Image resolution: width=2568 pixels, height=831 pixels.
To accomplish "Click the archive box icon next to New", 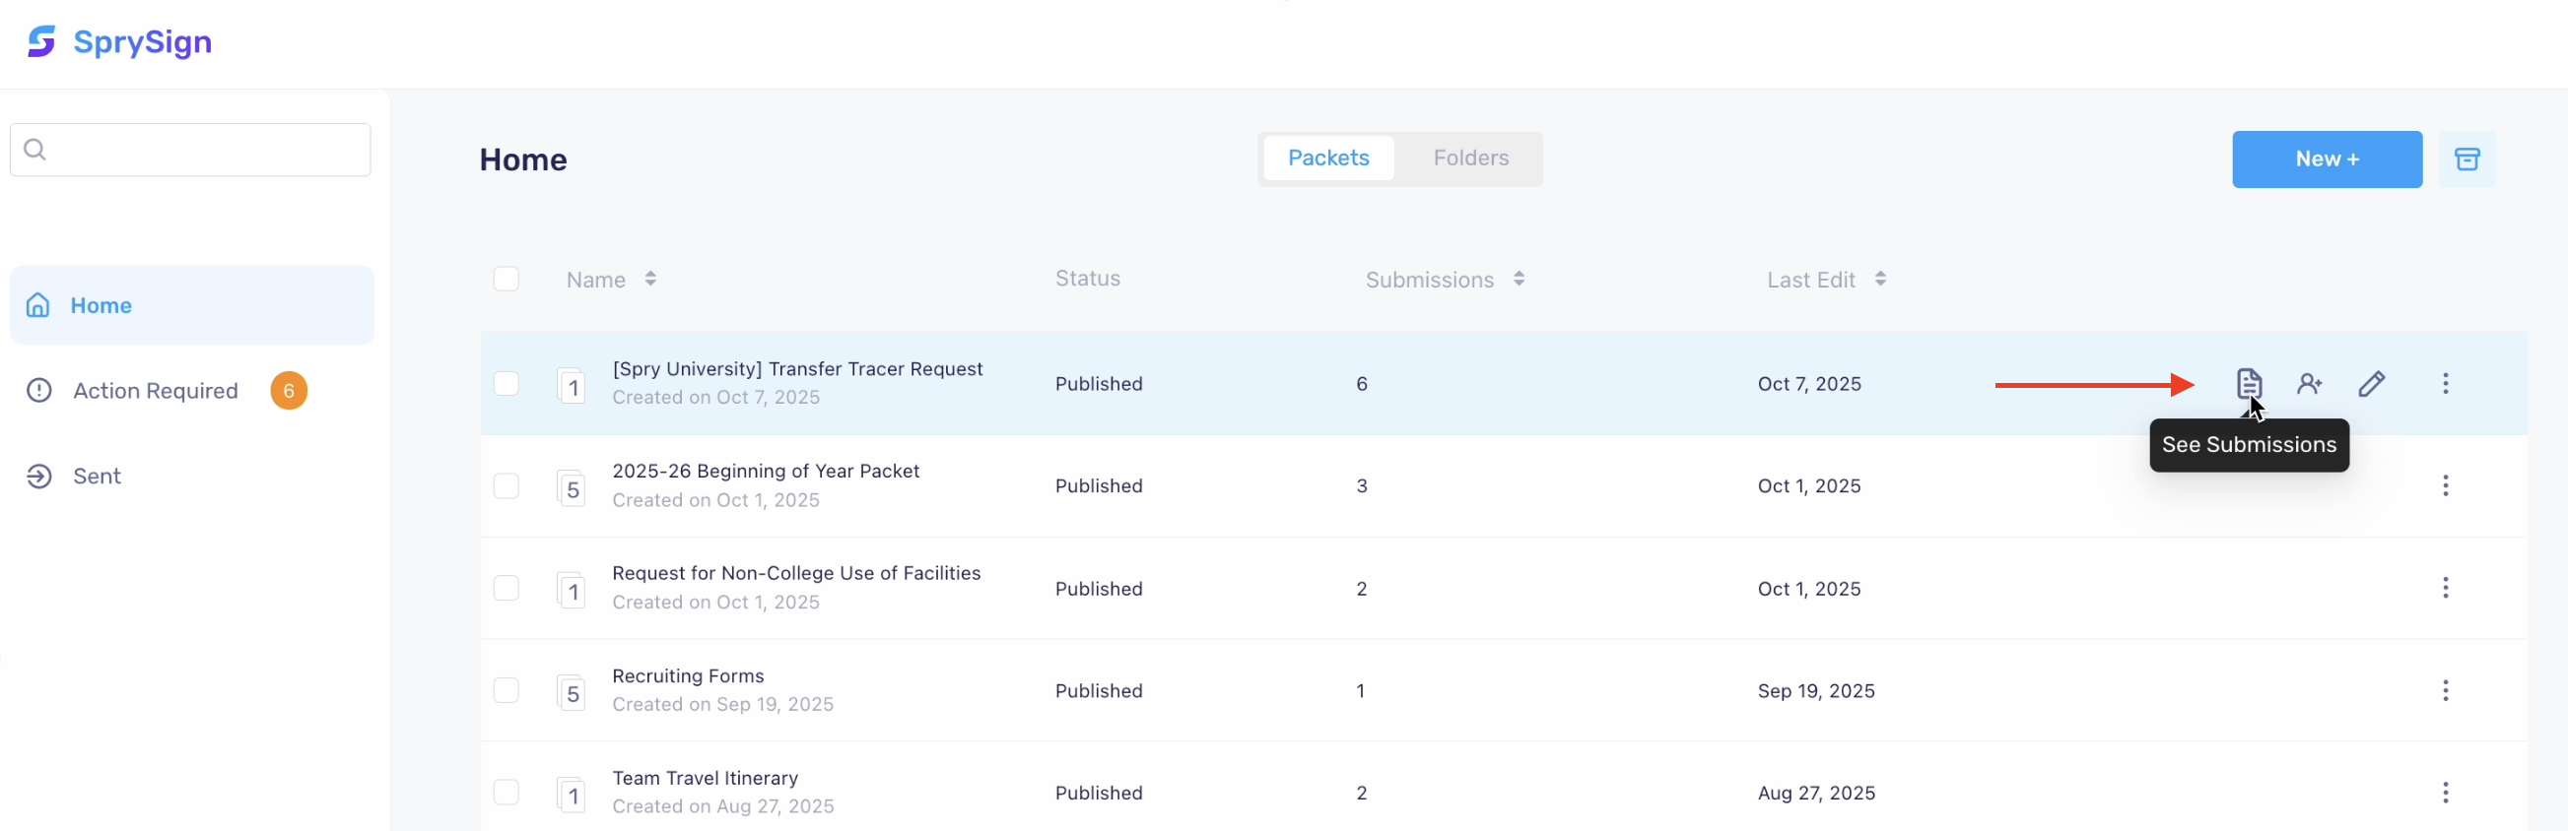I will 2467,159.
